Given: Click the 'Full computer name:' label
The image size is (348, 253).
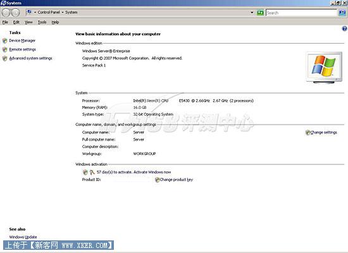Looking at the screenshot, I should click(x=99, y=140).
